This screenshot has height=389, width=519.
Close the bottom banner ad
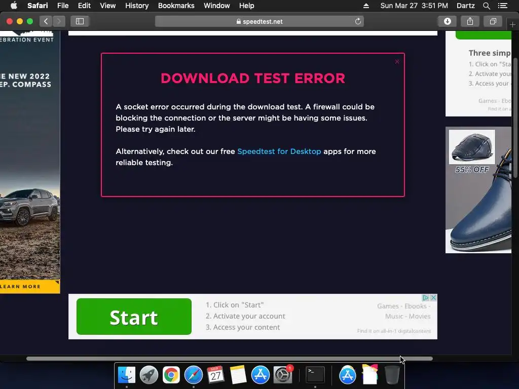tap(433, 298)
